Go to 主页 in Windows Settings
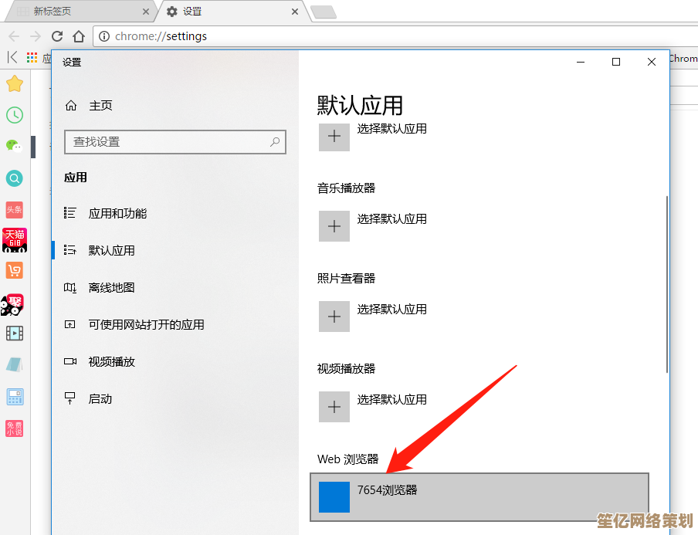The width and height of the screenshot is (698, 535). click(x=100, y=106)
